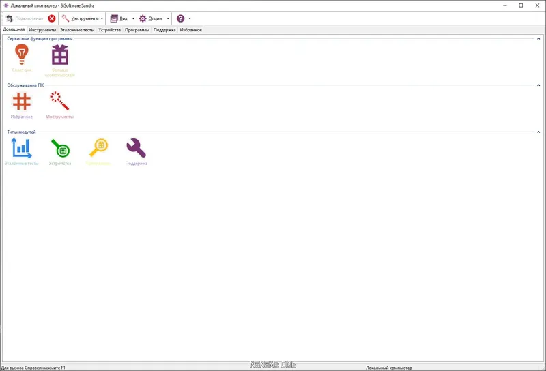546x371 pixels.
Task: Switch to the Инструменты tab
Action: (x=42, y=30)
